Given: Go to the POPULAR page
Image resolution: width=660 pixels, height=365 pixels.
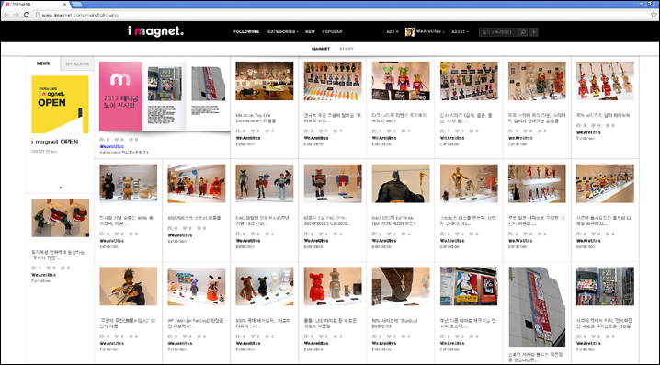Looking at the screenshot, I should point(332,32).
